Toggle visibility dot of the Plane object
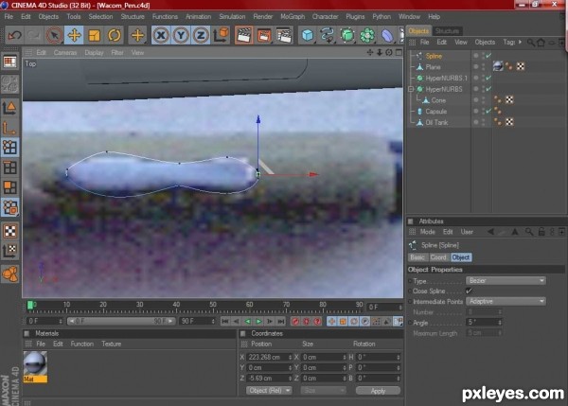The image size is (568, 406). [475, 67]
